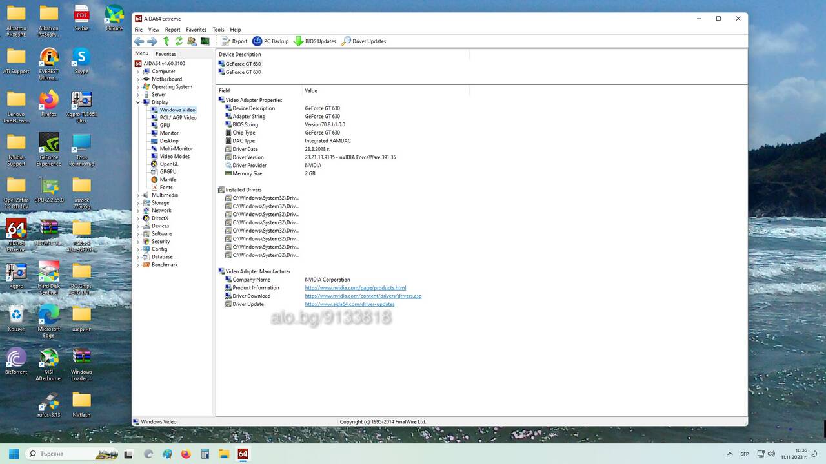826x464 pixels.
Task: Open Skype desktop shortcut
Action: pos(81,61)
